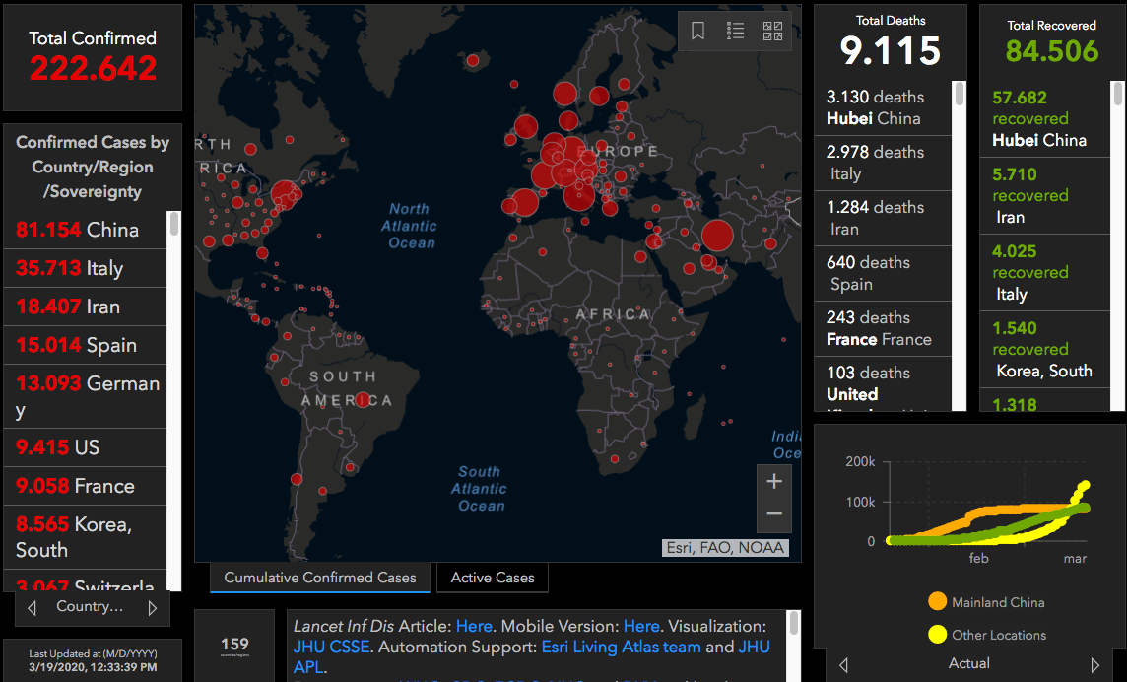Open the basemap gallery grid icon
This screenshot has height=682, width=1127.
(773, 32)
